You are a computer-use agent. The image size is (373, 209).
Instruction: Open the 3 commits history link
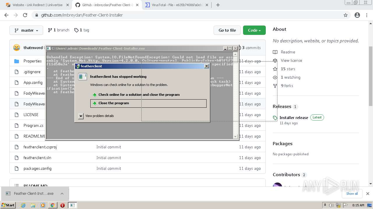pyautogui.click(x=251, y=48)
